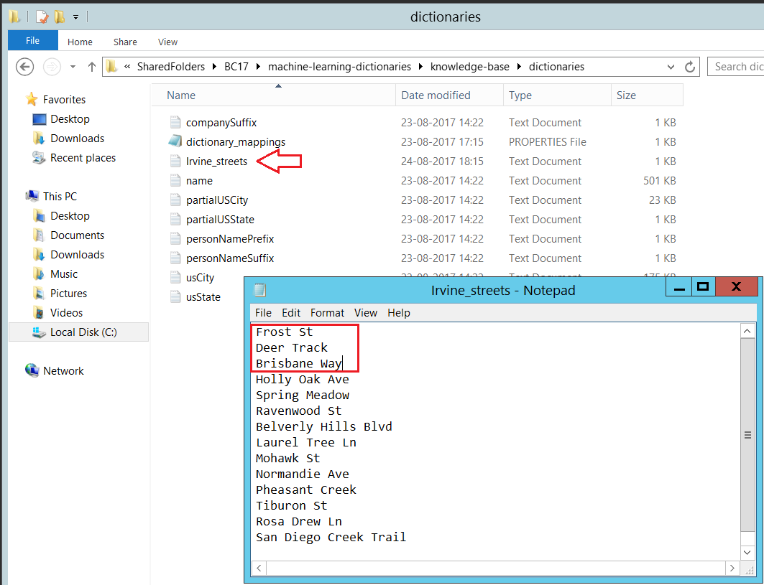The width and height of the screenshot is (764, 585).
Task: Click the Refresh button in address bar
Action: (690, 67)
